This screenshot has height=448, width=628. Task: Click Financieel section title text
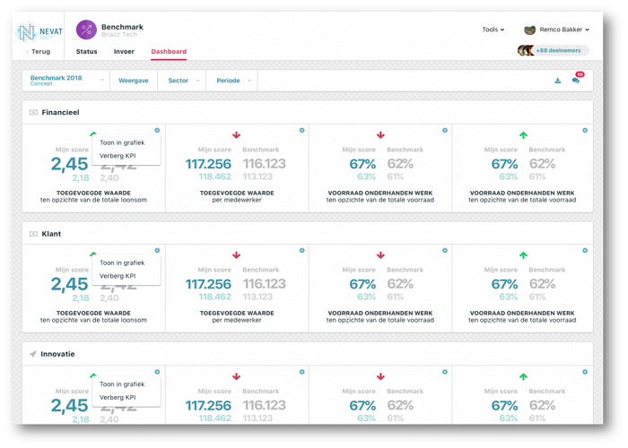[60, 112]
